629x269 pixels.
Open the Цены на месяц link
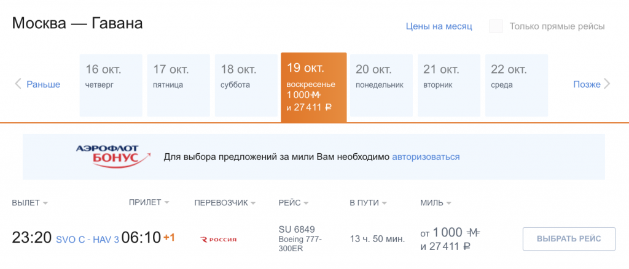[x=439, y=26]
